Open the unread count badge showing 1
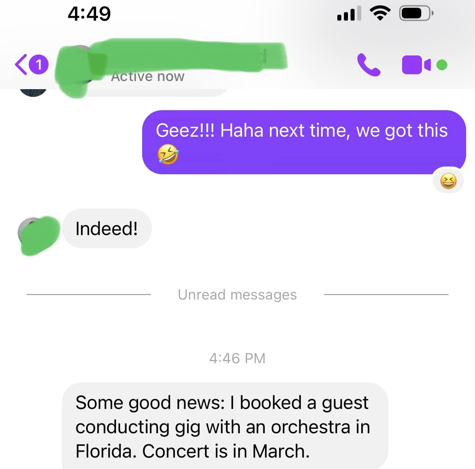Image resolution: width=475 pixels, height=469 pixels. coord(39,64)
